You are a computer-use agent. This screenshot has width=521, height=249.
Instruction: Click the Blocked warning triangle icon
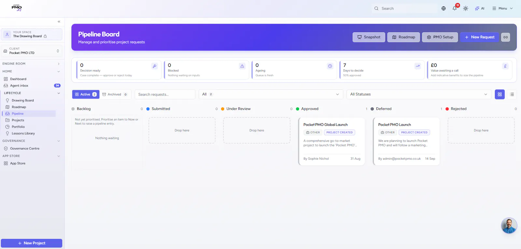coord(242,66)
